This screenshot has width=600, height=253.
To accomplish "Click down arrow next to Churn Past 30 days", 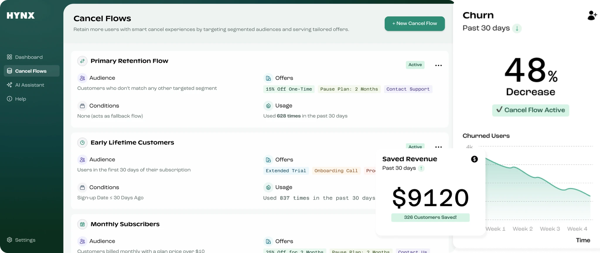I will pos(517,28).
